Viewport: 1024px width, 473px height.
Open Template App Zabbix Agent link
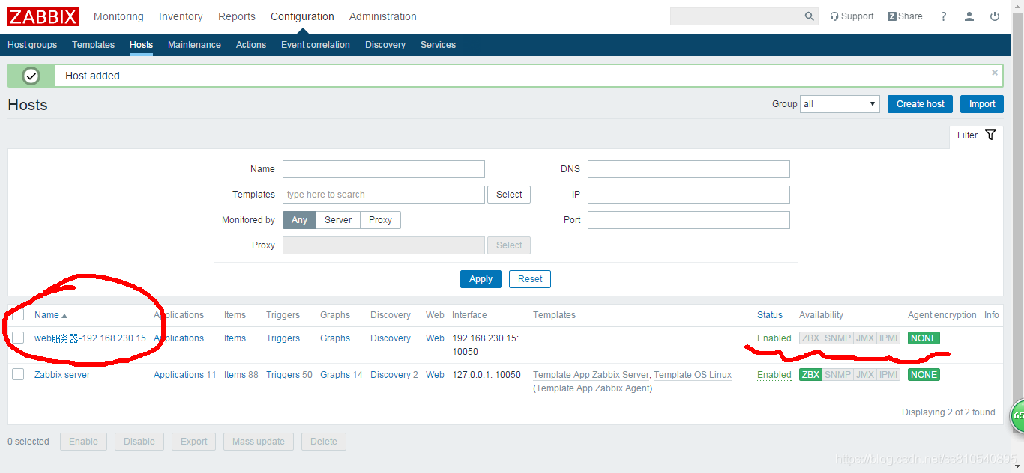click(592, 388)
